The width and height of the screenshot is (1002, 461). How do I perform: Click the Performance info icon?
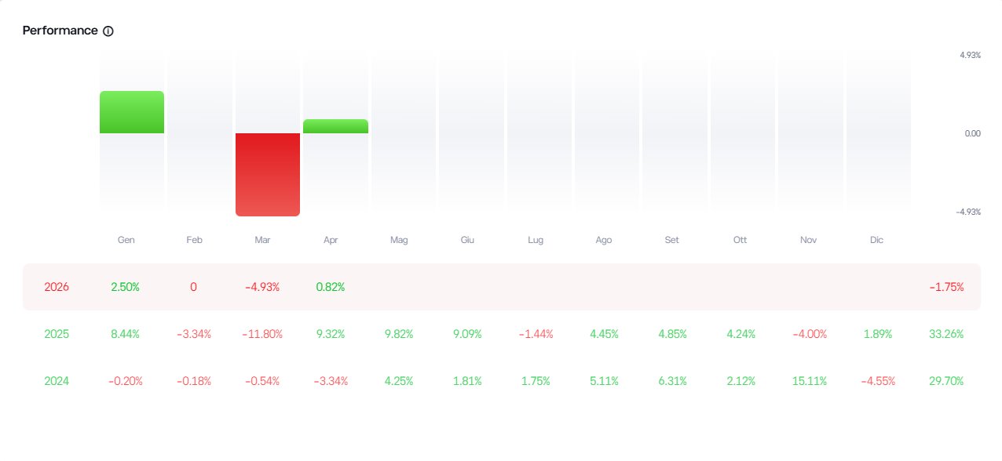click(x=108, y=31)
